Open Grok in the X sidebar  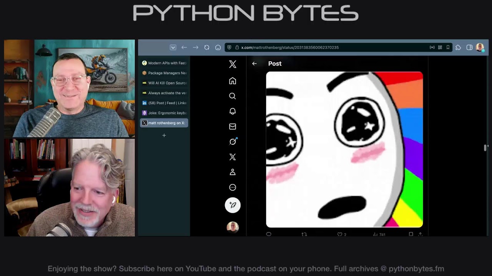click(233, 141)
